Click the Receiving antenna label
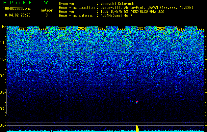 pos(76,16)
